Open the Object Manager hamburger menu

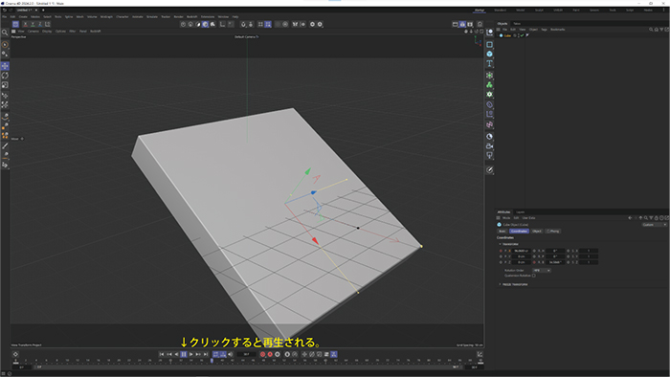(499, 30)
